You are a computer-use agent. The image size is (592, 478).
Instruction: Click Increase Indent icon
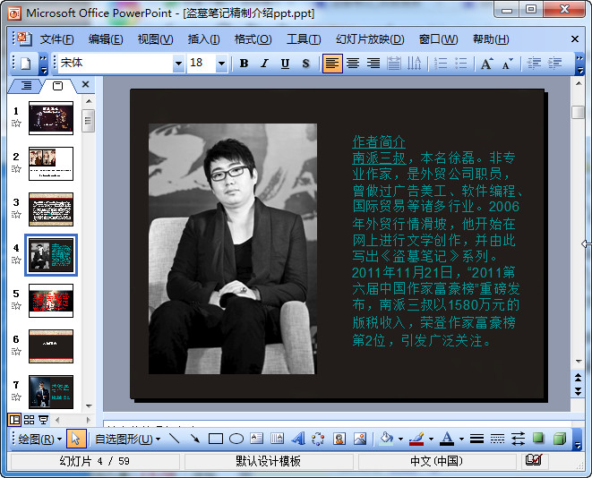point(554,64)
